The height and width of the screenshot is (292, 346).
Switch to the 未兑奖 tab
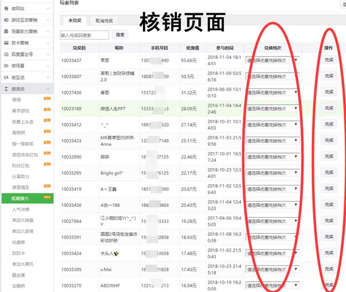(x=75, y=21)
